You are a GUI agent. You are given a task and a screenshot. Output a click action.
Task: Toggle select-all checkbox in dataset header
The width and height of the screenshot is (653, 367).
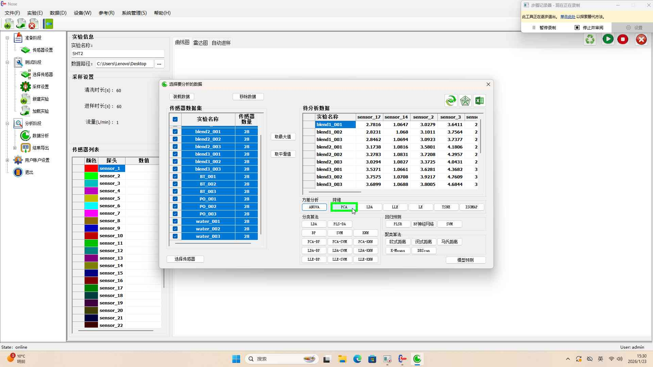pos(175,119)
